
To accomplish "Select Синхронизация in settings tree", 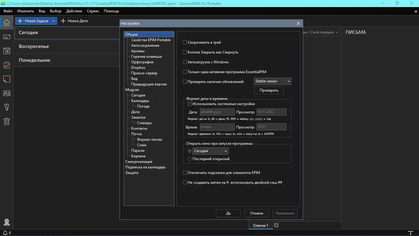I will click(139, 162).
